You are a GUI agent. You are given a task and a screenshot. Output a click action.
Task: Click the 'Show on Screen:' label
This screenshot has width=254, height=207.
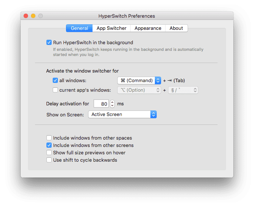65,115
